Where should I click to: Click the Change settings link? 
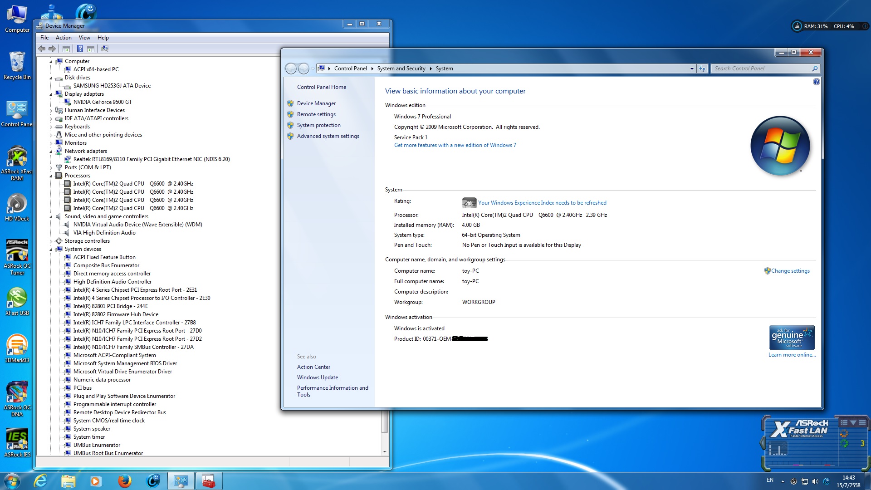(x=790, y=271)
